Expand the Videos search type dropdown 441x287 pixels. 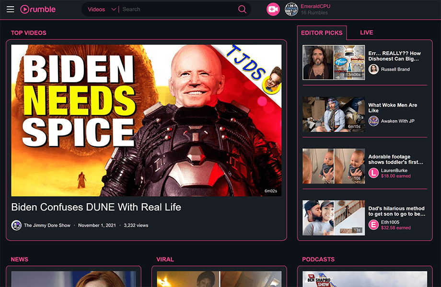(x=102, y=9)
